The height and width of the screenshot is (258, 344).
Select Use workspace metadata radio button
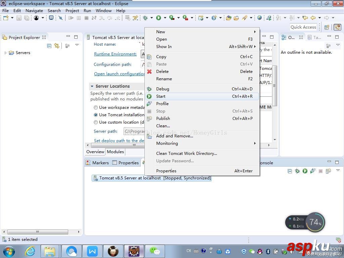click(x=96, y=107)
